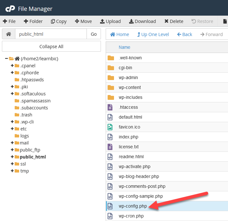Click the Forward navigation link

coord(211,34)
